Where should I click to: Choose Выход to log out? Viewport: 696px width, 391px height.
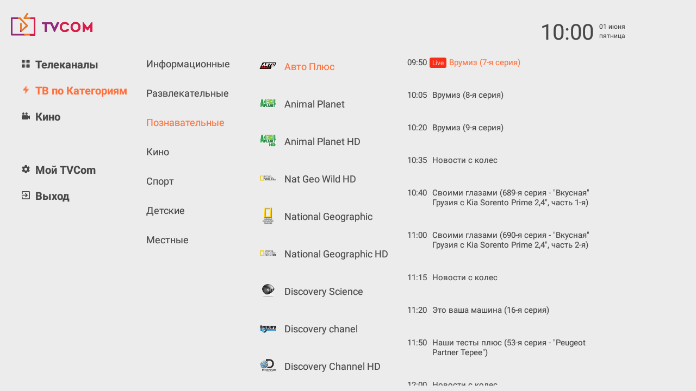tap(52, 196)
